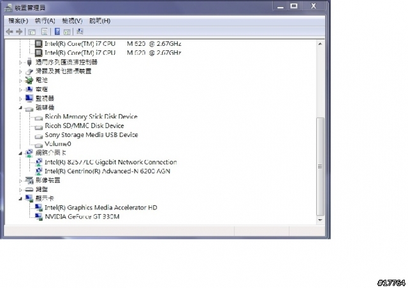This screenshot has height=288, width=408.
Task: Select Ricoh SD/MMC Disk Device
Action: click(x=84, y=126)
